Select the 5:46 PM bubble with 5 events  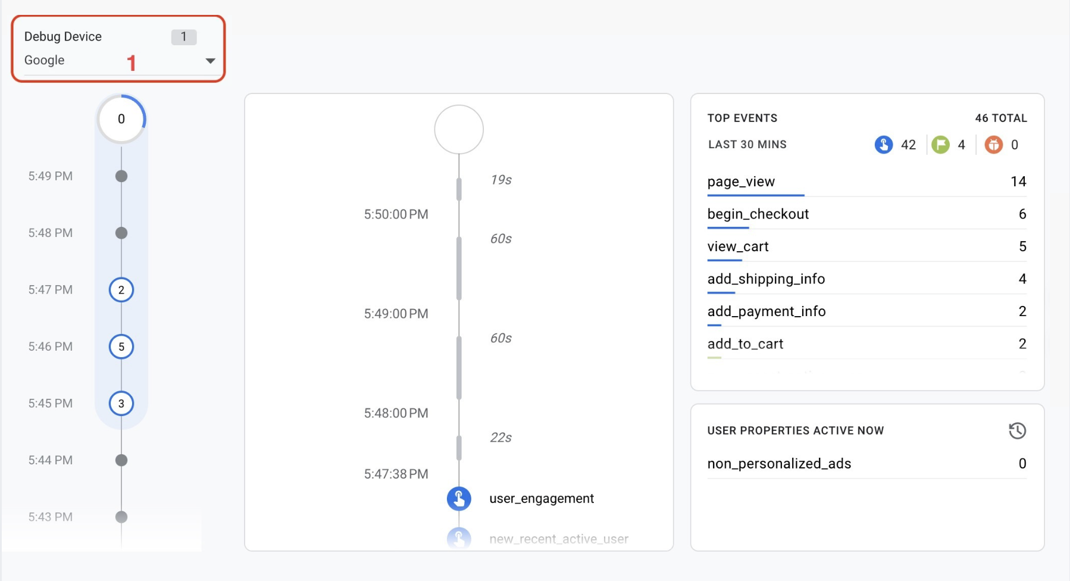point(121,346)
